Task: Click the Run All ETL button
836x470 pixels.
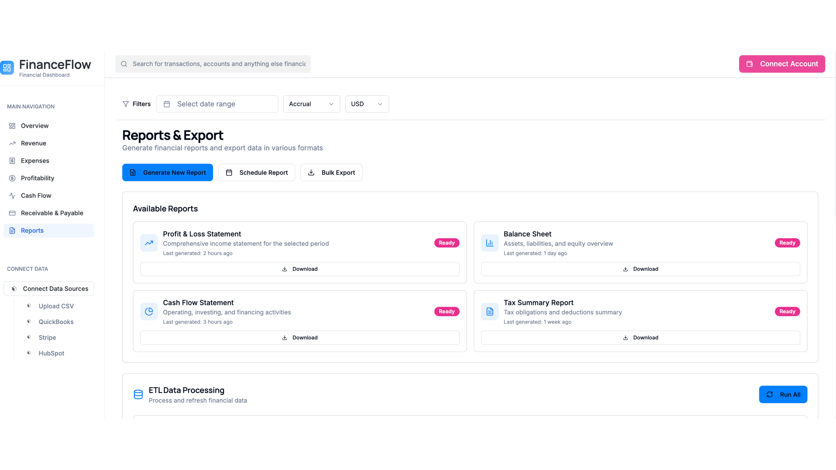Action: point(783,394)
